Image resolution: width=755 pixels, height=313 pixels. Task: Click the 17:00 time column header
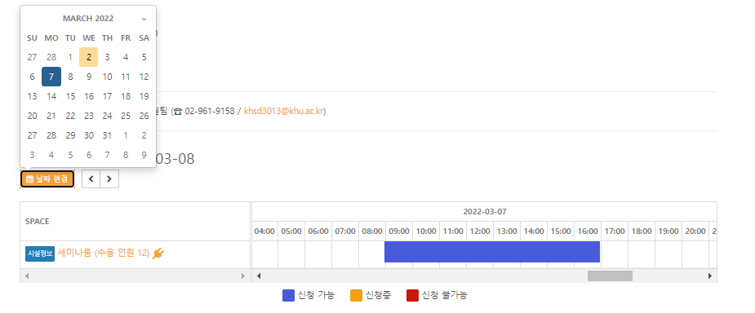click(615, 231)
